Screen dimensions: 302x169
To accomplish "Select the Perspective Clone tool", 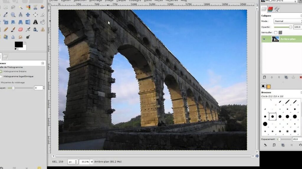I will pos(6,37).
